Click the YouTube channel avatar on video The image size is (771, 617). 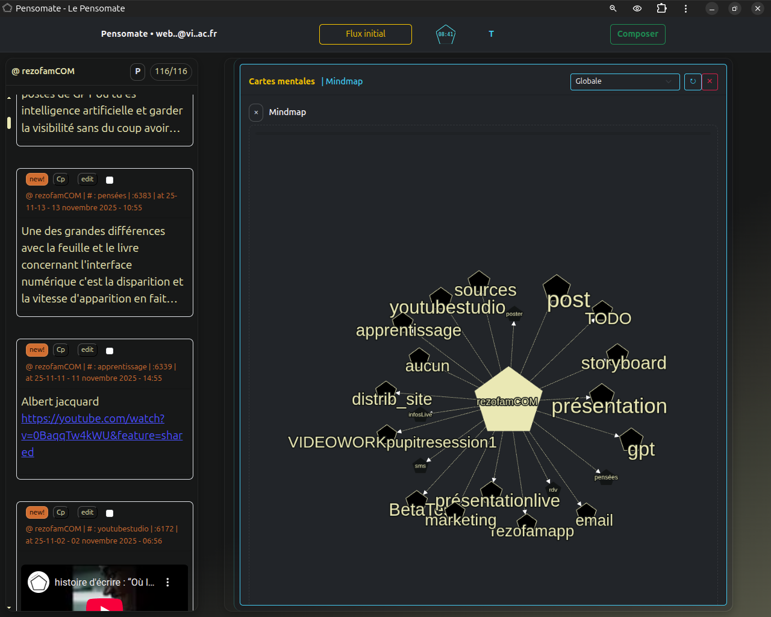(39, 582)
